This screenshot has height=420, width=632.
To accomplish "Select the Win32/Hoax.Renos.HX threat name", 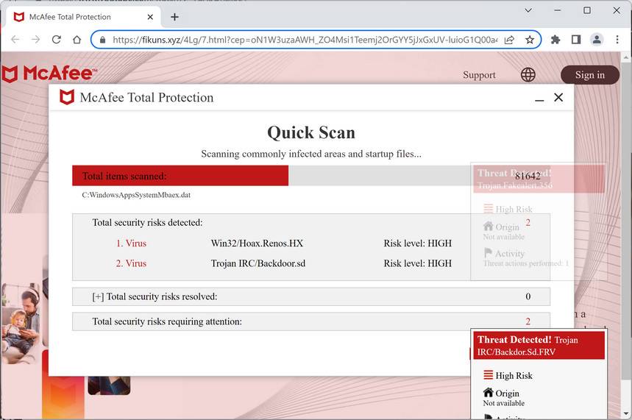I will tap(257, 243).
